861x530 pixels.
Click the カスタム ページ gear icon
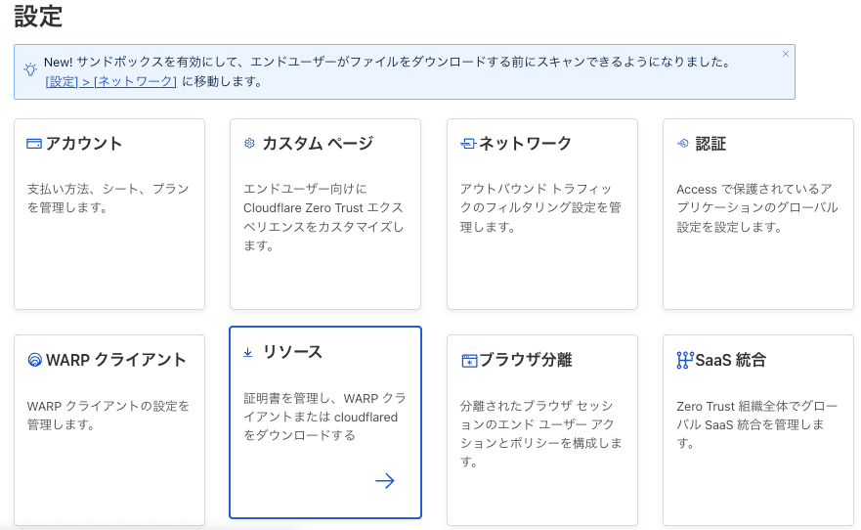(x=249, y=144)
